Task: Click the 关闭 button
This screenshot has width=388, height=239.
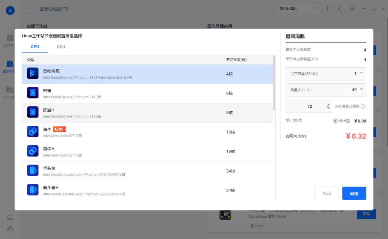Action: click(326, 193)
